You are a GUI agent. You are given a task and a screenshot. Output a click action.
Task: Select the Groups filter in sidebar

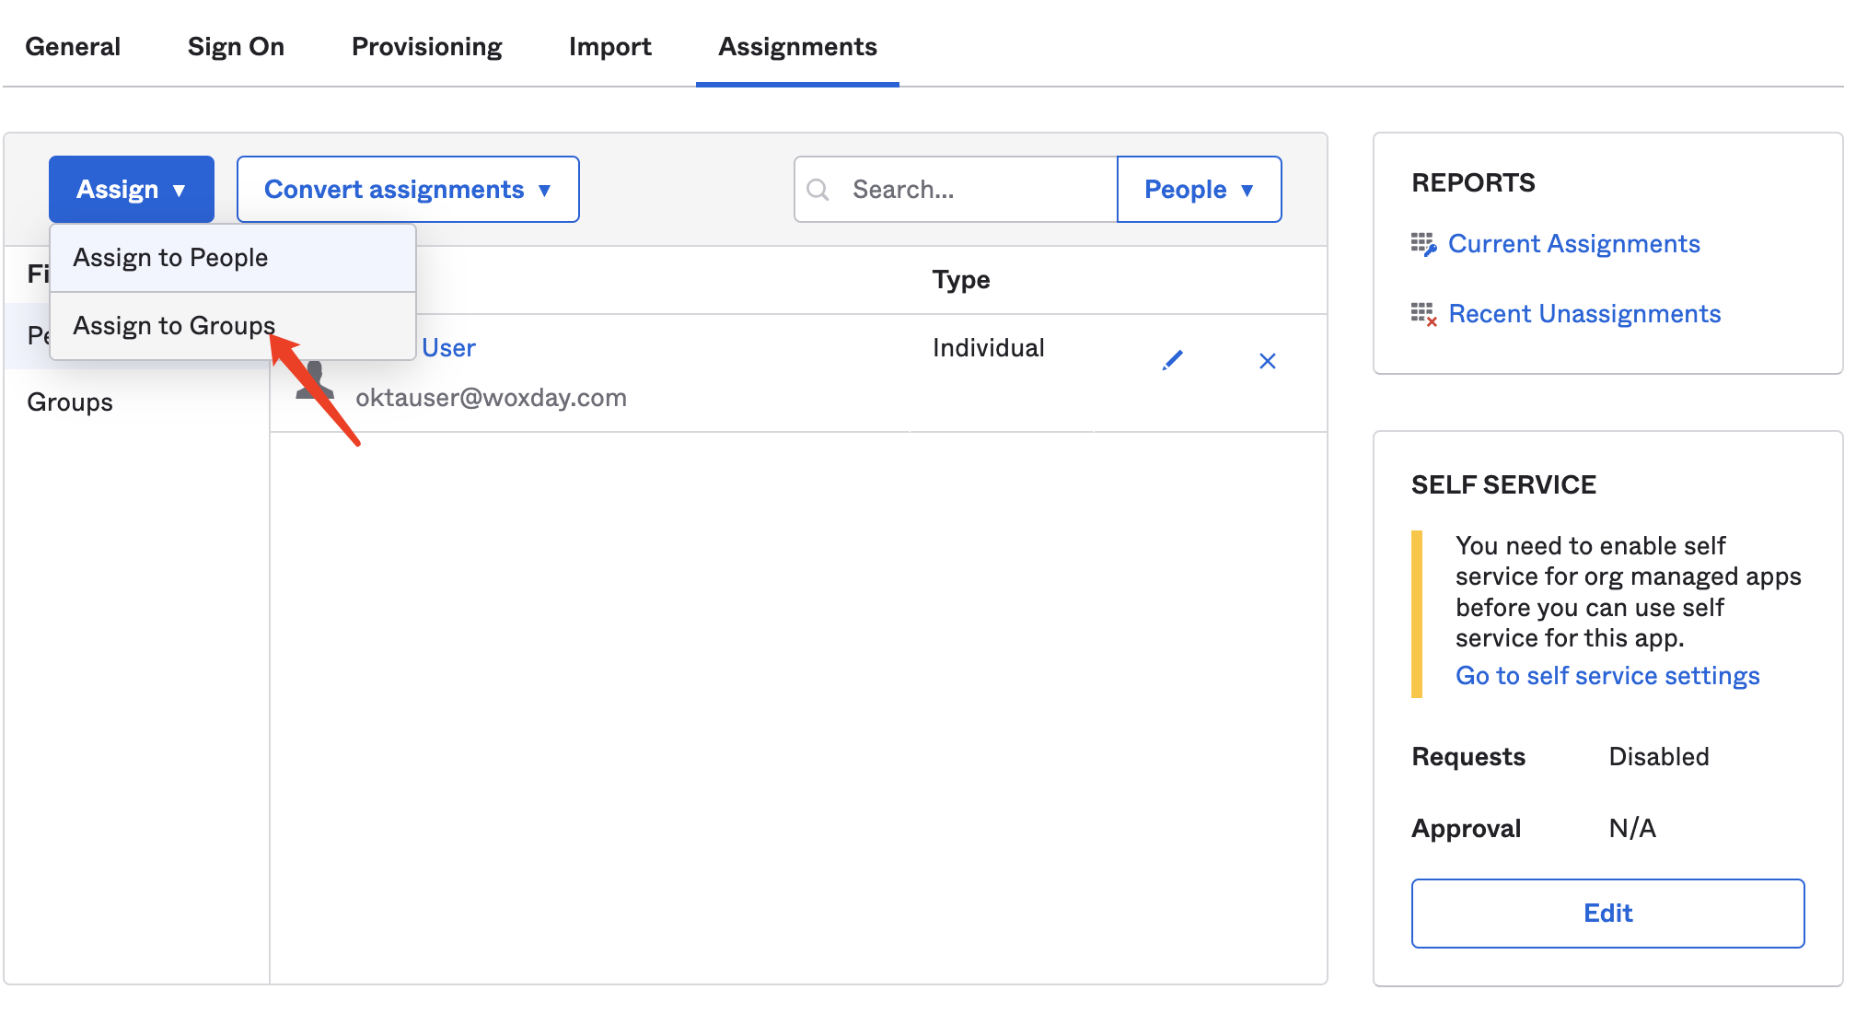click(70, 402)
